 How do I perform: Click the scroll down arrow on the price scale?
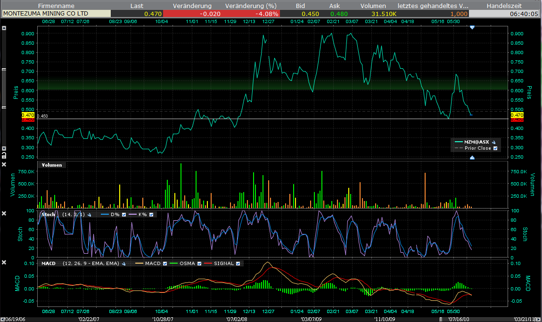(x=4, y=149)
